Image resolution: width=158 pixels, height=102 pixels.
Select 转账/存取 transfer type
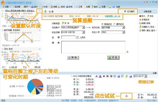pyautogui.click(x=145, y=23)
